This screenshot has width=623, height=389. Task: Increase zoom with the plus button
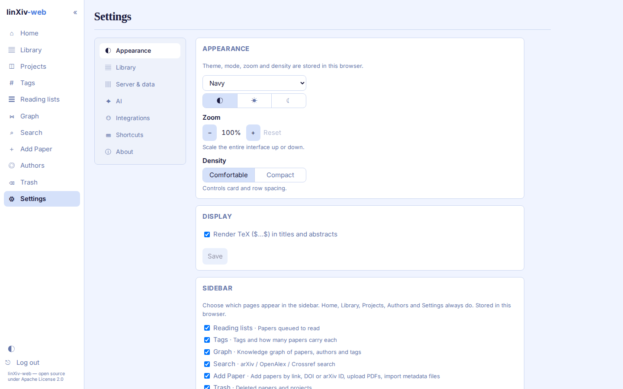pyautogui.click(x=253, y=133)
